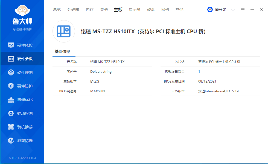Open the 驱动检测 sidebar icon
Image resolution: width=268 pixels, height=164 pixels.
11,113
